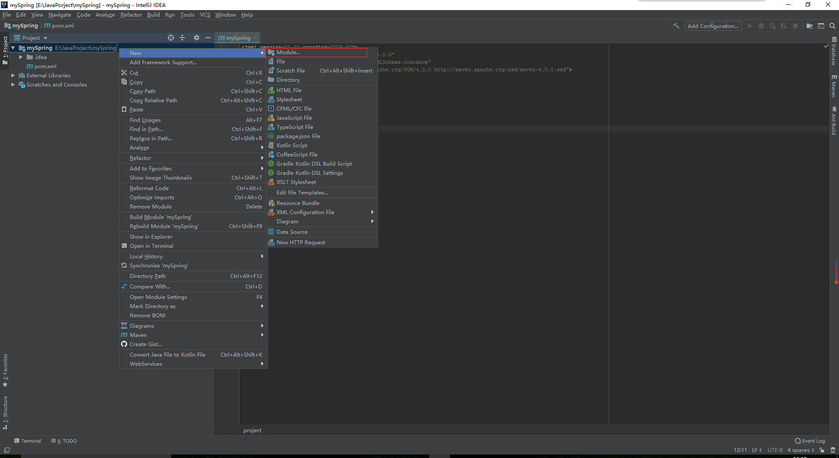Open the Ant Build side panel
Image resolution: width=839 pixels, height=458 pixels.
point(834,121)
